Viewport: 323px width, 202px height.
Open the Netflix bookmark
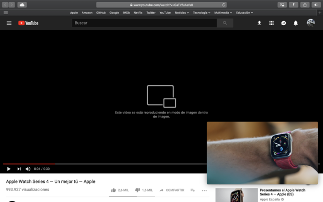pos(138,13)
